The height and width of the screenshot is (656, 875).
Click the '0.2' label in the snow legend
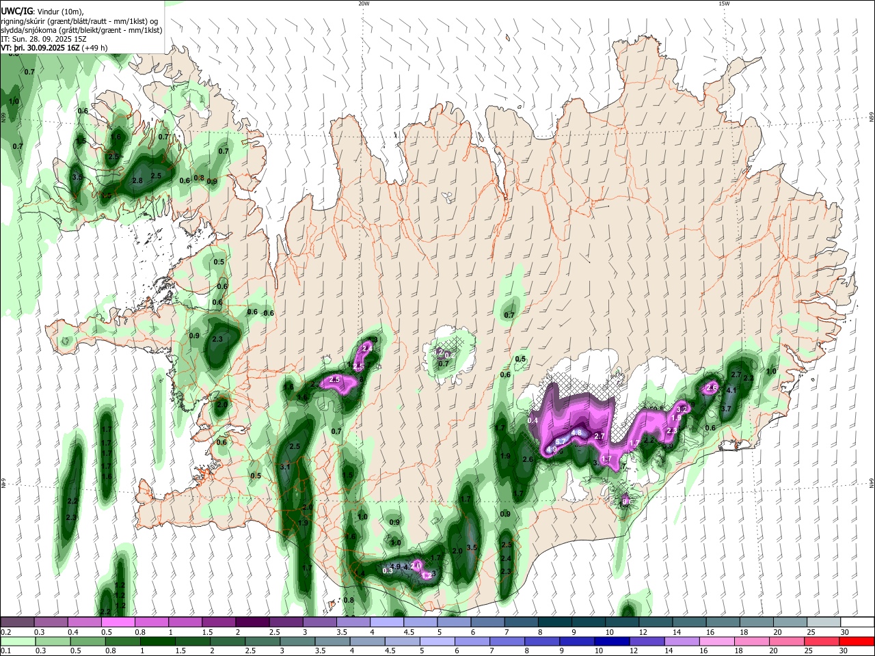[x=5, y=632]
